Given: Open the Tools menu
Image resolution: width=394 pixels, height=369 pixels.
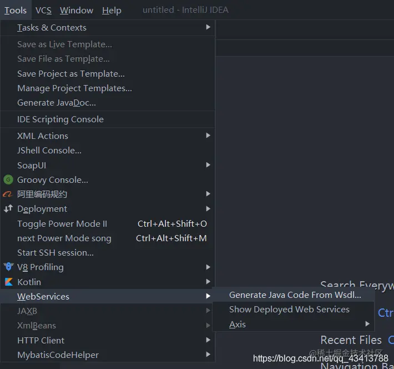Looking at the screenshot, I should [x=16, y=10].
